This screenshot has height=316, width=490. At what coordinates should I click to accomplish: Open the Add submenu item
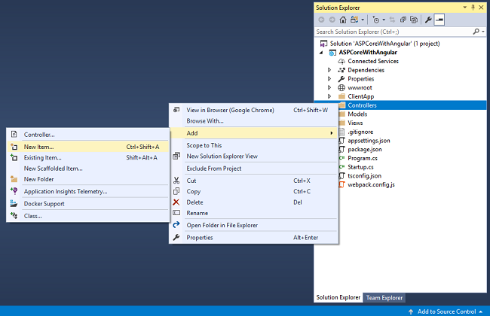point(254,133)
